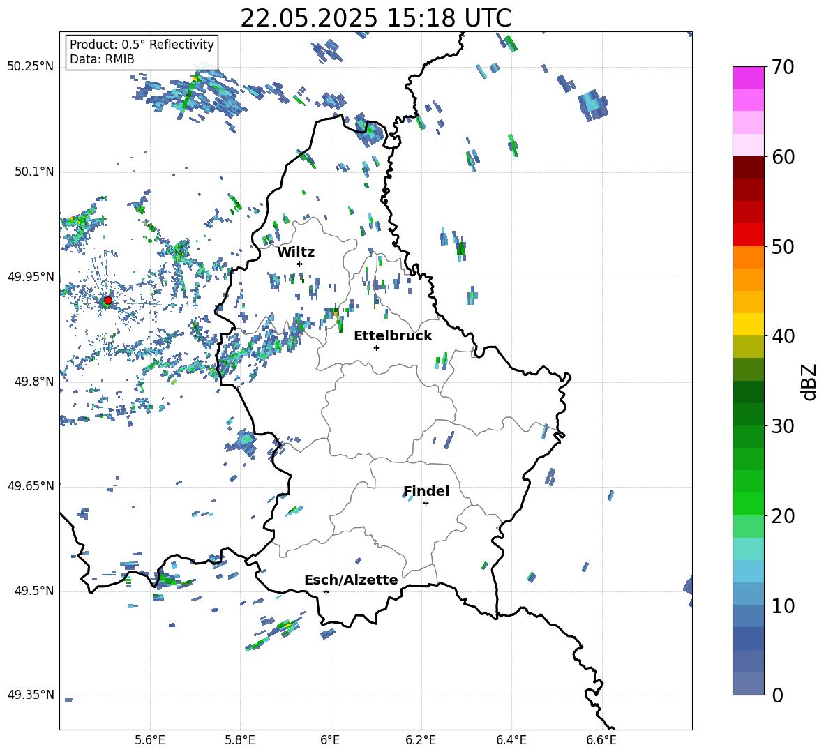Click the dBZ colorbar axis label

(810, 382)
